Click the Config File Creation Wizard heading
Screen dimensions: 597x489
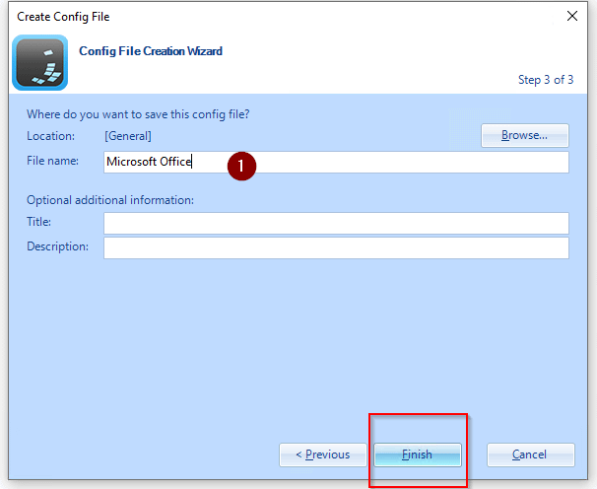pyautogui.click(x=151, y=51)
